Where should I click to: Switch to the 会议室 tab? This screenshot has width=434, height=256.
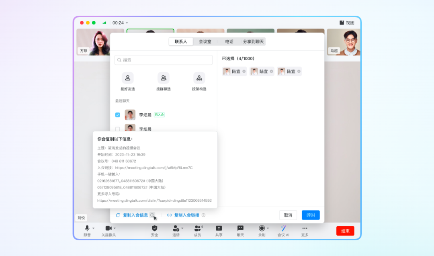click(x=205, y=42)
